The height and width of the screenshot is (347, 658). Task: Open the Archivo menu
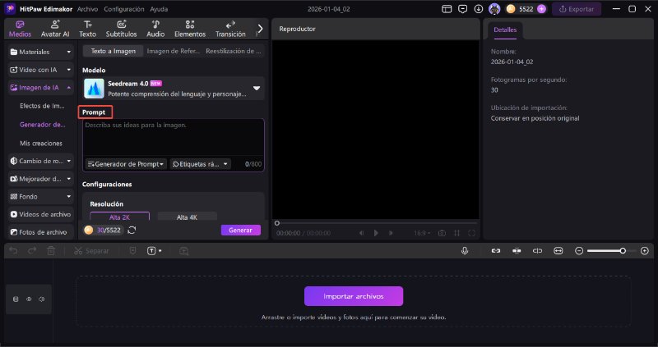pyautogui.click(x=87, y=8)
